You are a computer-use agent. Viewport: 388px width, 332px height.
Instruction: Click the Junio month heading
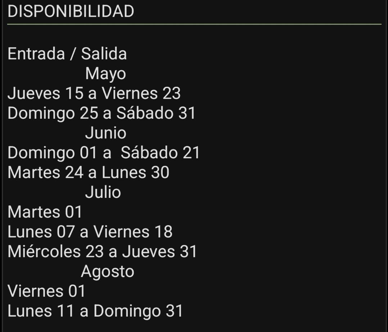[x=106, y=133]
